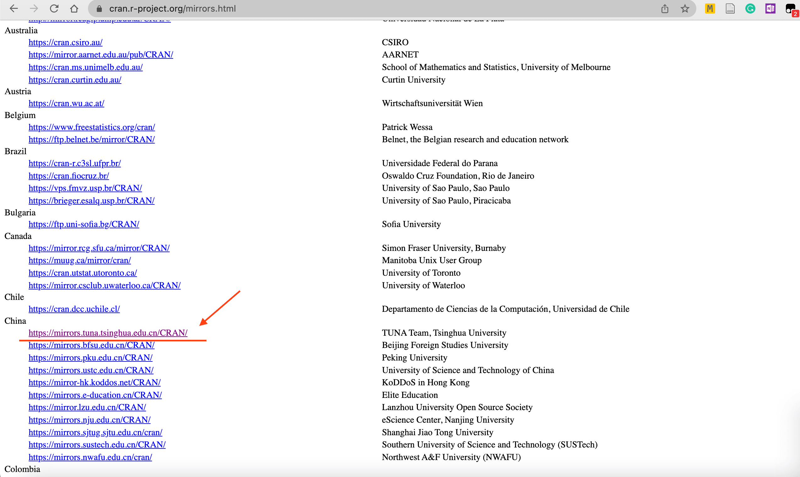Open the brieger.esalq.usp.br/CRAN/ link
The image size is (800, 477).
click(x=92, y=201)
